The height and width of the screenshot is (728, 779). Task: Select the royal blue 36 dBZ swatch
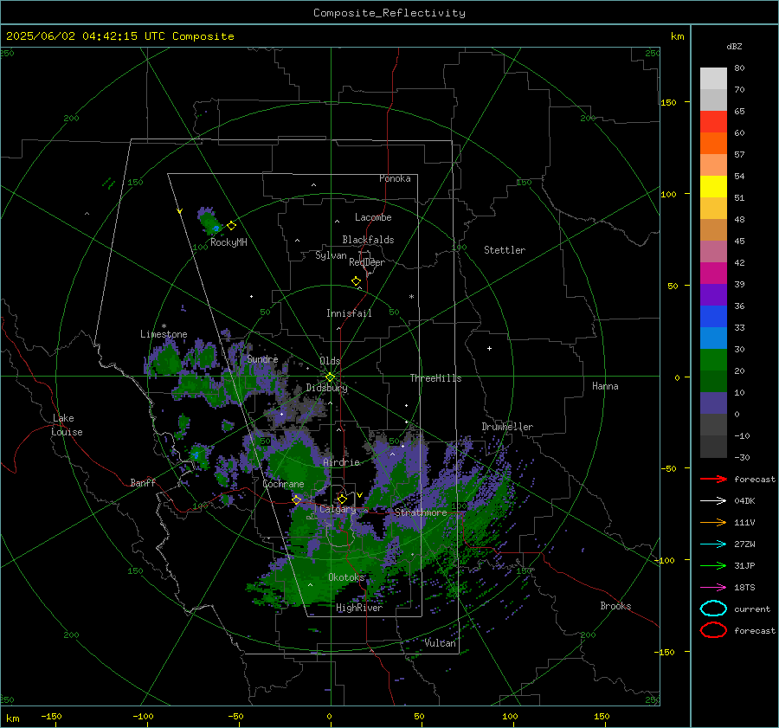[713, 316]
